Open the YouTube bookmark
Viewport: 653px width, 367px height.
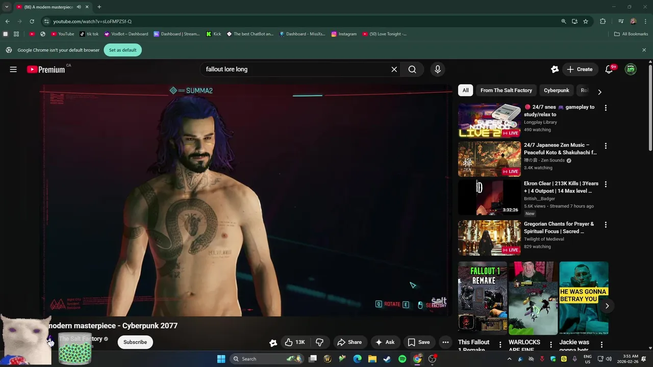pyautogui.click(x=62, y=34)
